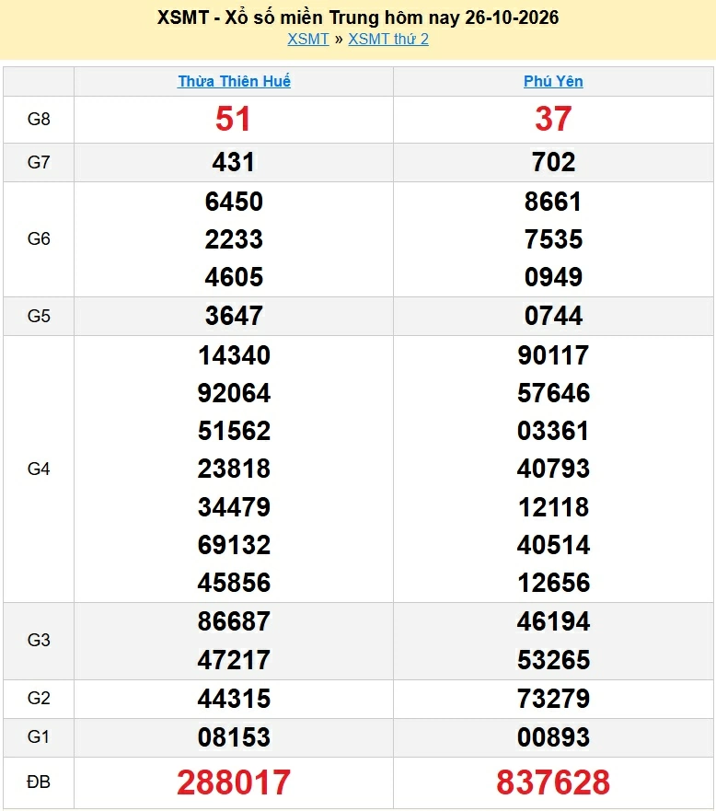Screen dimensions: 716x811
Task: Select G1 number 08153
Action: [234, 737]
